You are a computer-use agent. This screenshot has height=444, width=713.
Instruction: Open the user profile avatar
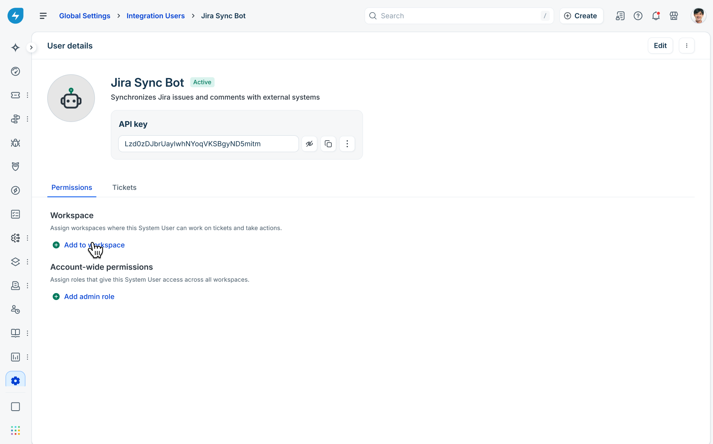click(699, 16)
